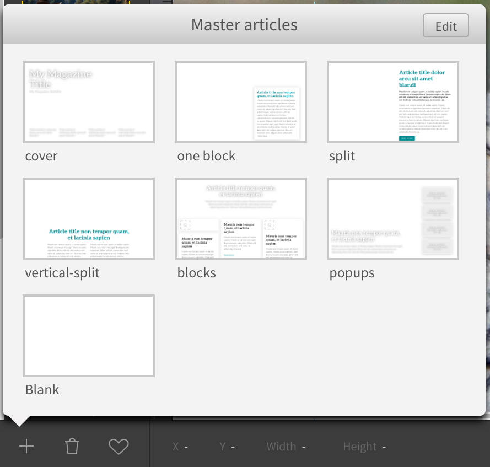Click the "vertical-split" text label

pos(62,273)
